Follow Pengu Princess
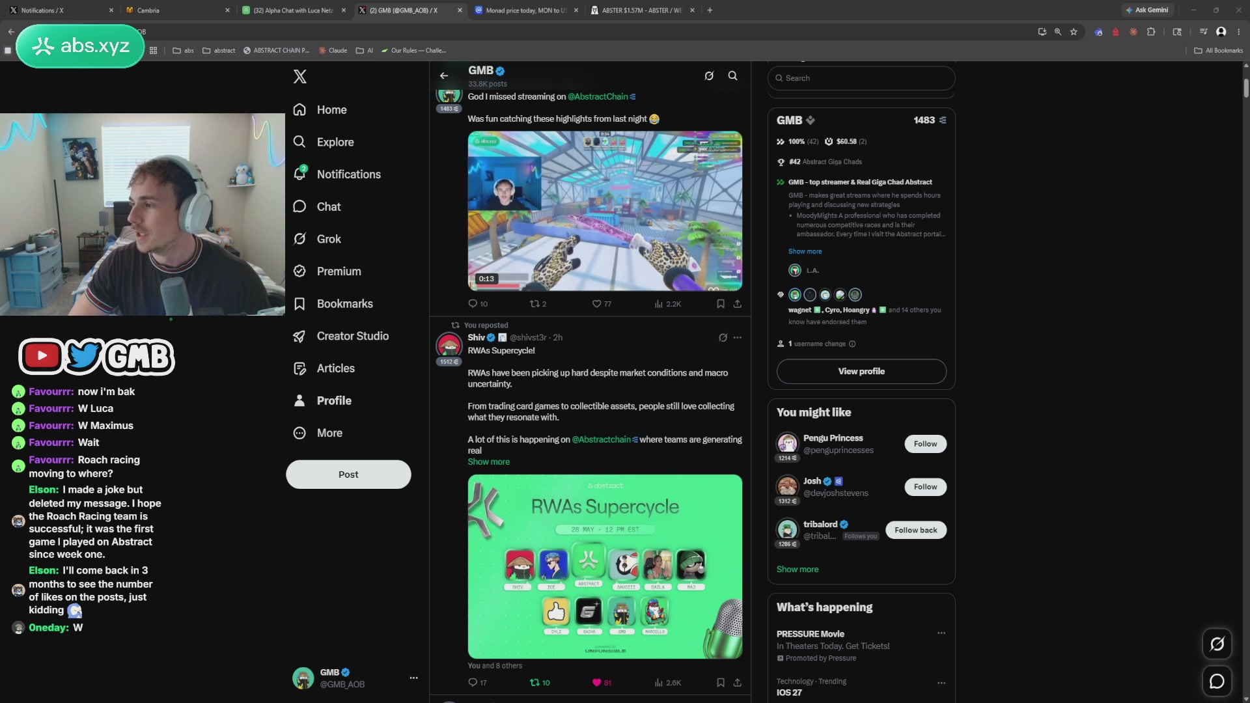The height and width of the screenshot is (703, 1250). (x=925, y=444)
